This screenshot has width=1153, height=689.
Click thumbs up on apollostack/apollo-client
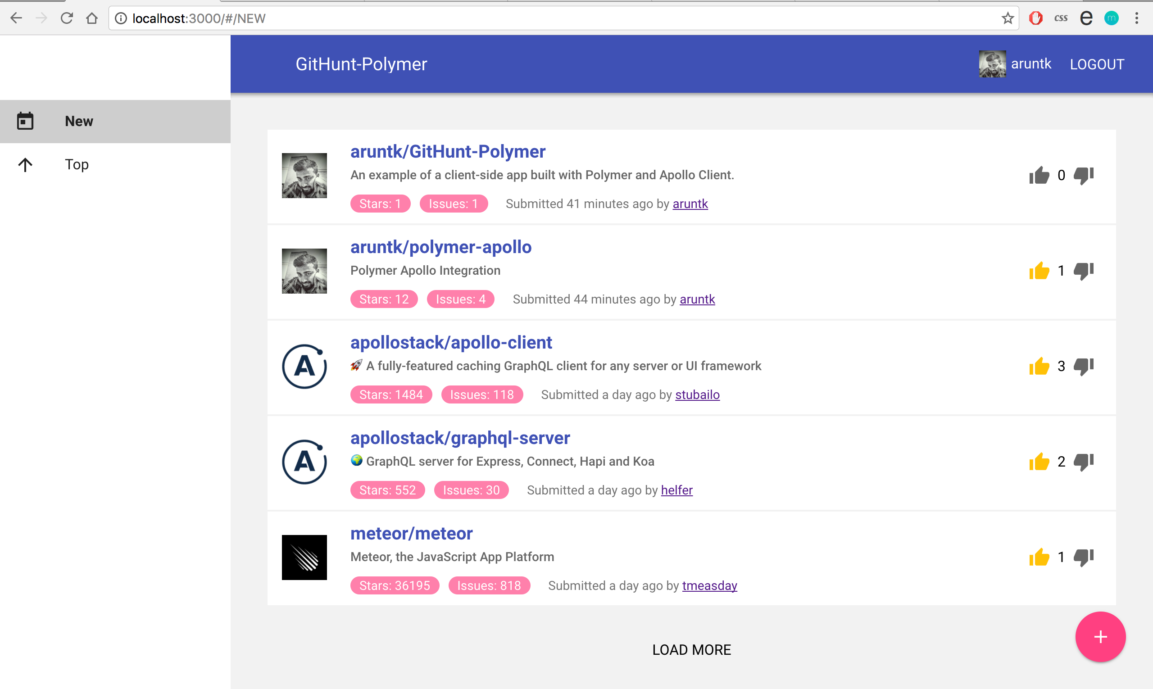(1039, 366)
